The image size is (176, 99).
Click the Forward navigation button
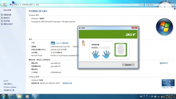click(5, 5)
